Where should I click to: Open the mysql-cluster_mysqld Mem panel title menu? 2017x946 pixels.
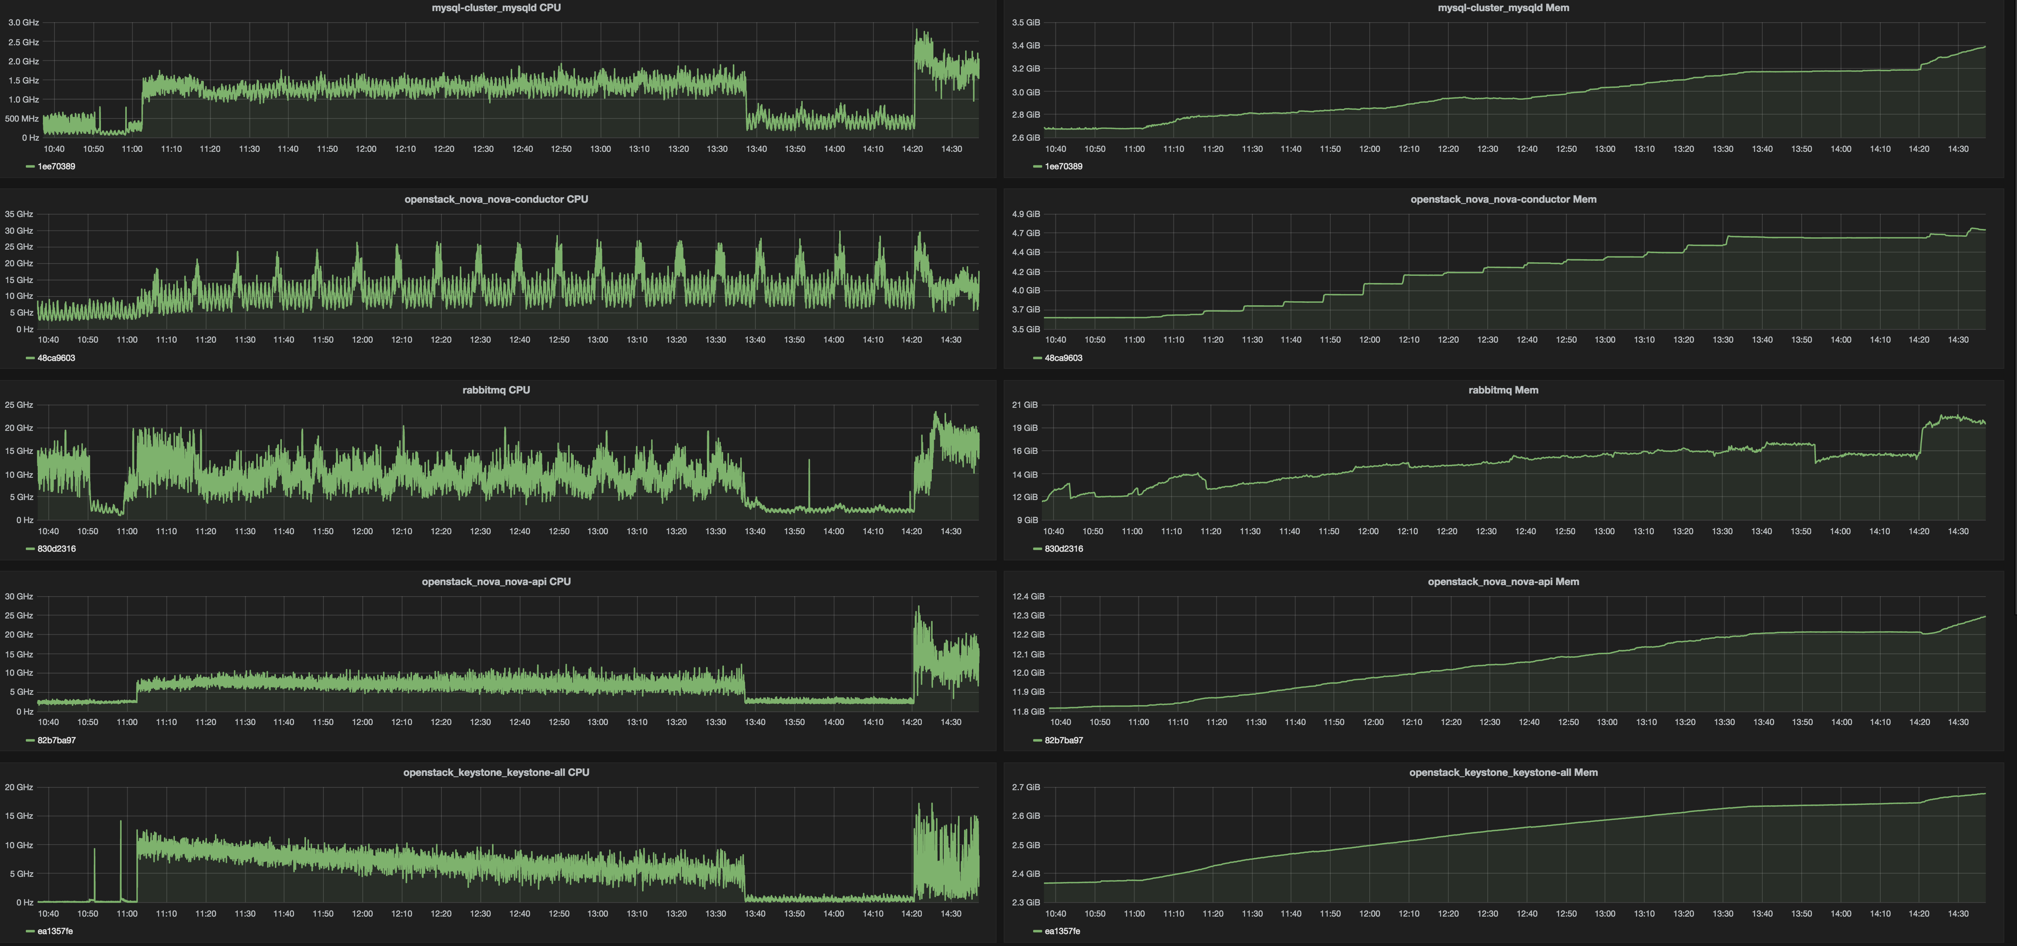click(1502, 8)
